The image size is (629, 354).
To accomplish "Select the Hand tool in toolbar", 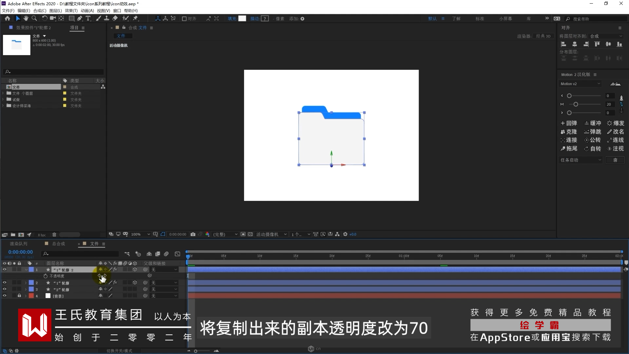I will coord(26,18).
